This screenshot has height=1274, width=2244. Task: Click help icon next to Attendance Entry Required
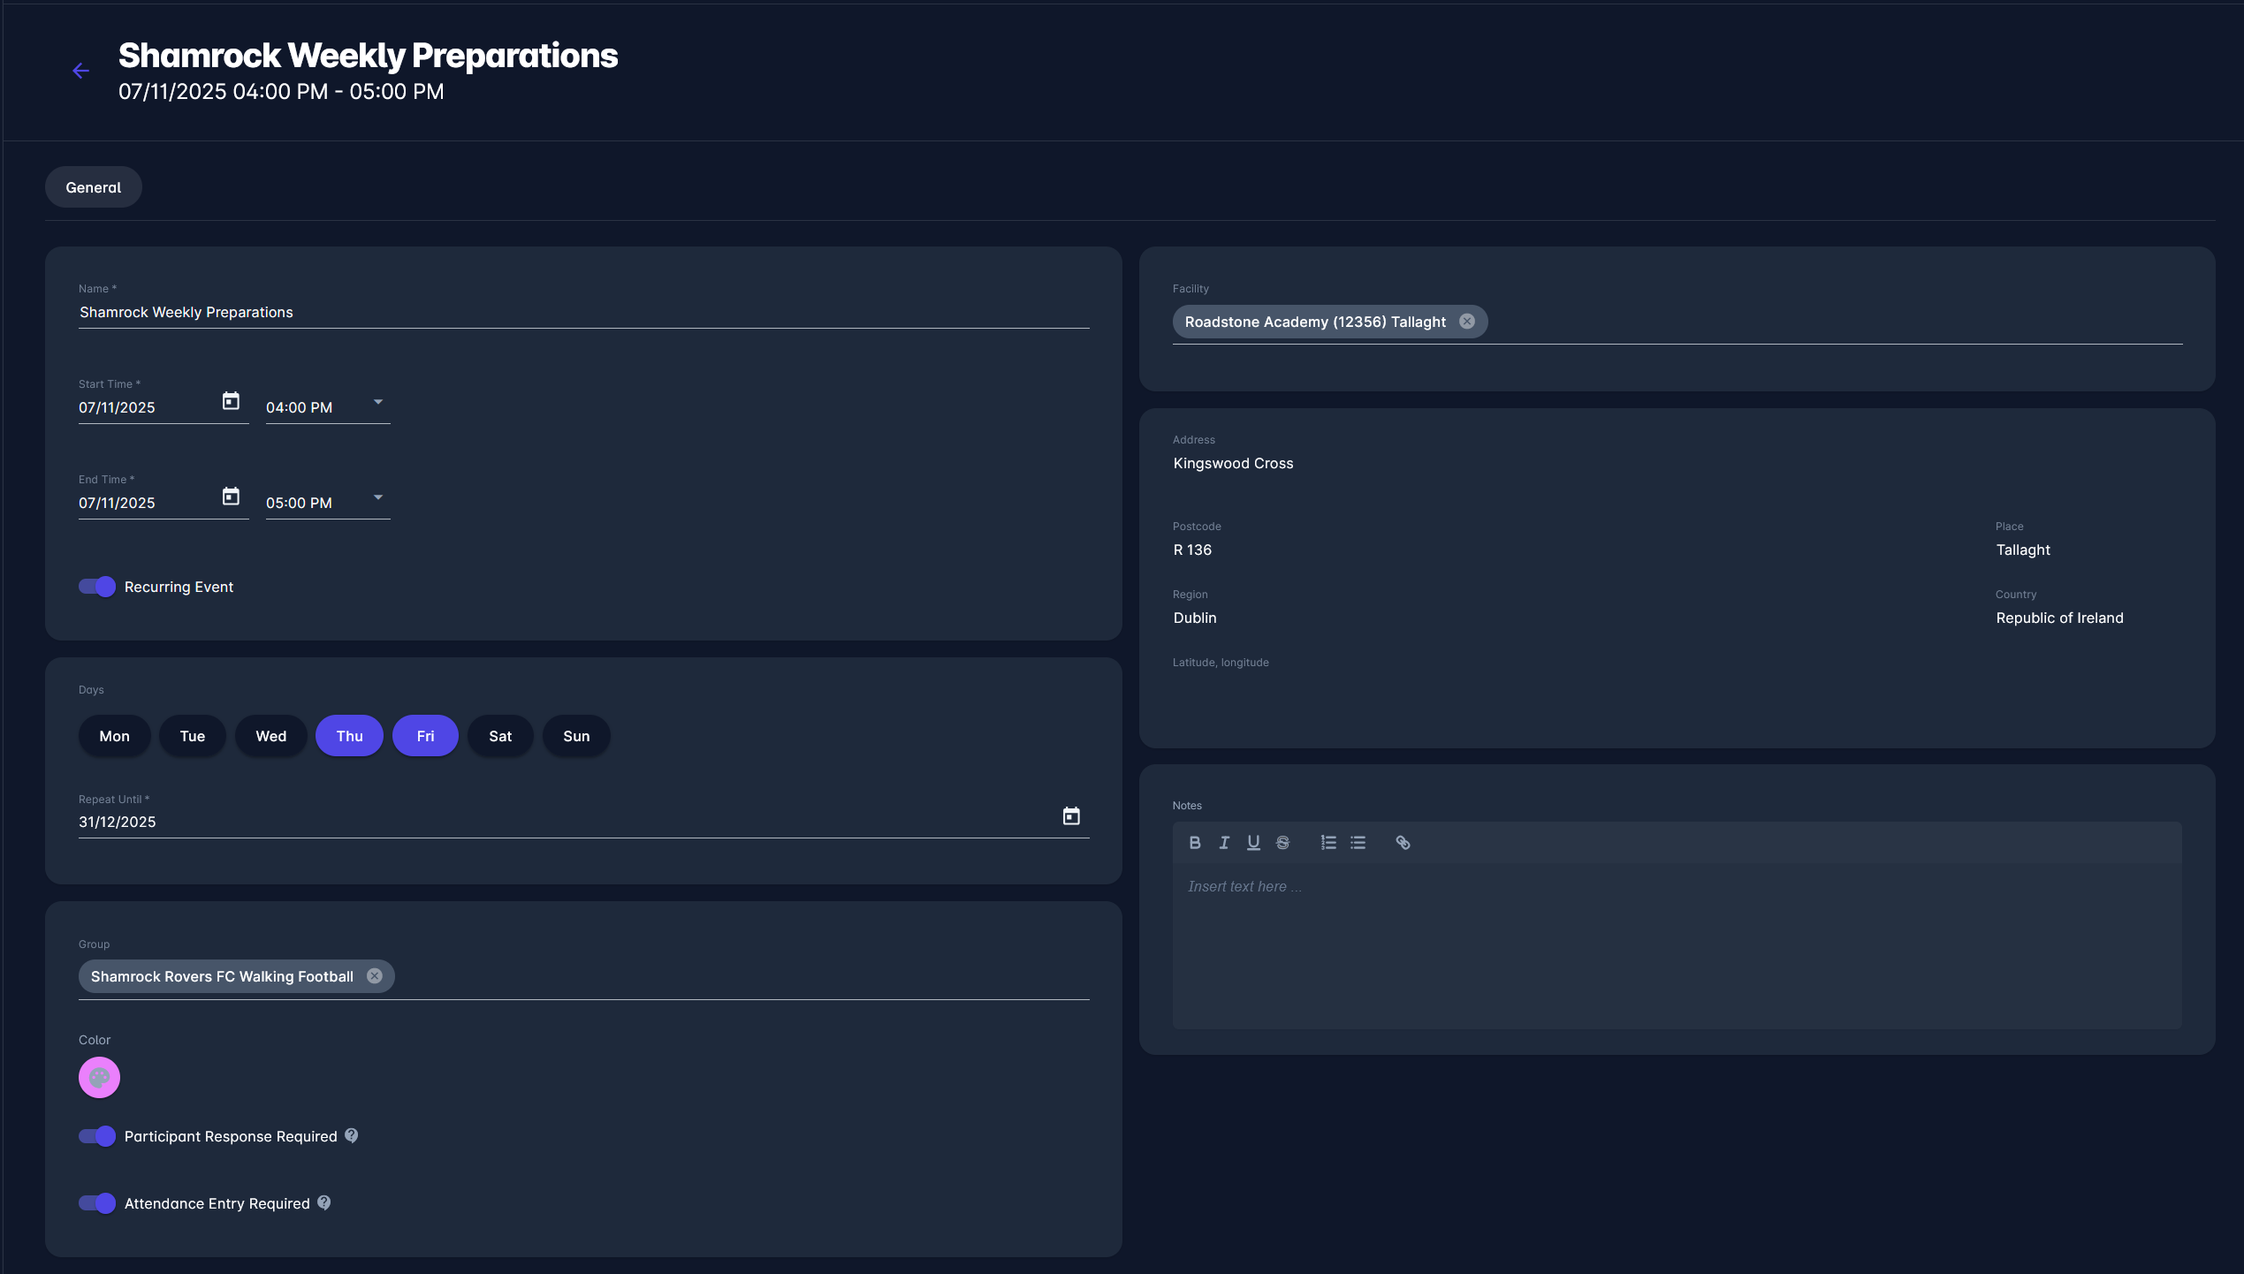click(x=324, y=1202)
